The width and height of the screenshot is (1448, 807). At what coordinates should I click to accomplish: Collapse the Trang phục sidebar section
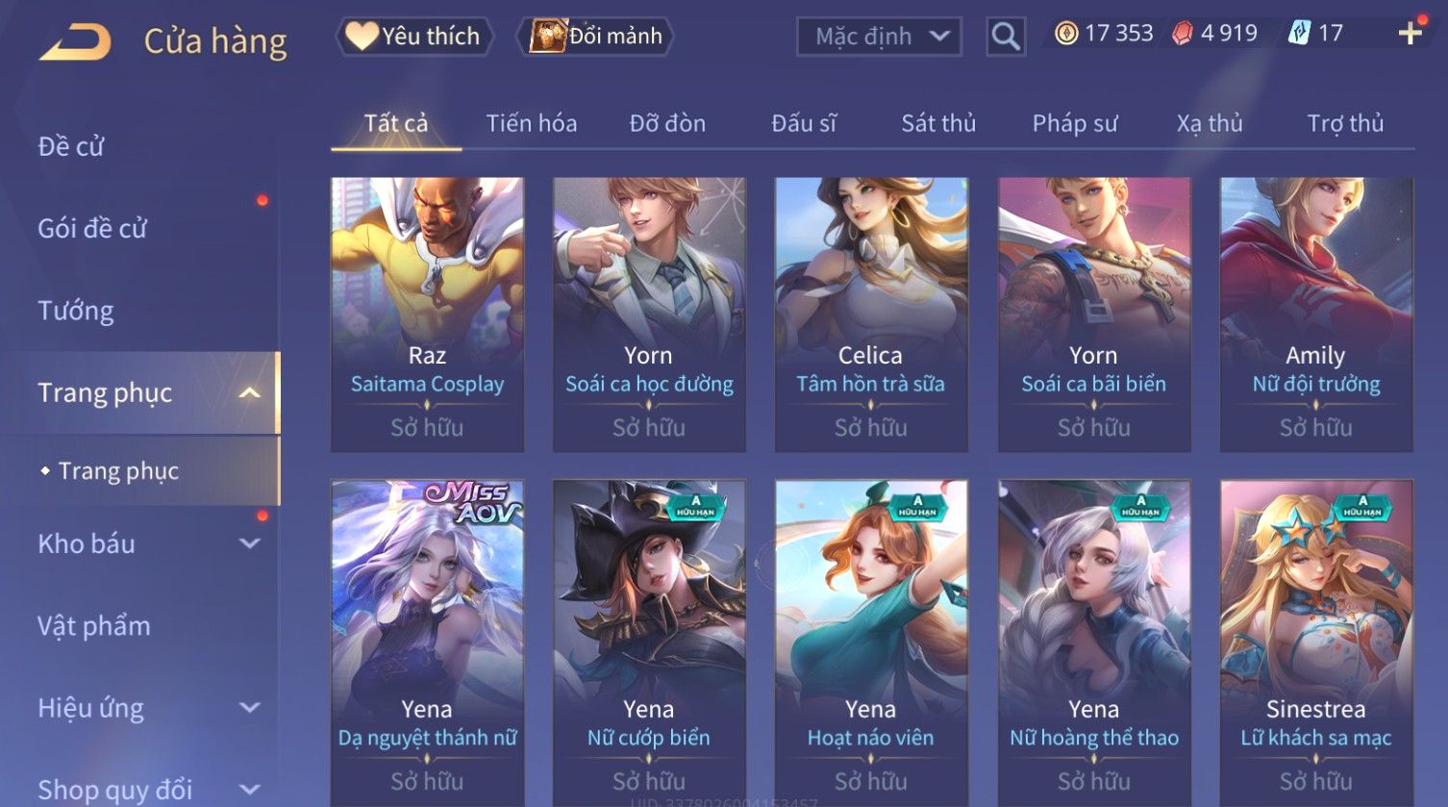pyautogui.click(x=249, y=392)
